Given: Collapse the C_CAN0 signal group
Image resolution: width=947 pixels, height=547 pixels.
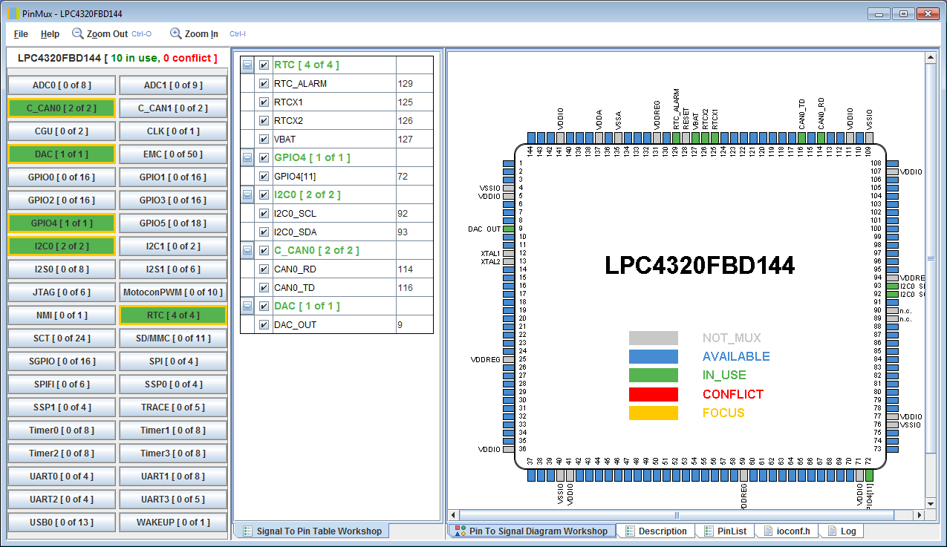Looking at the screenshot, I should (247, 251).
